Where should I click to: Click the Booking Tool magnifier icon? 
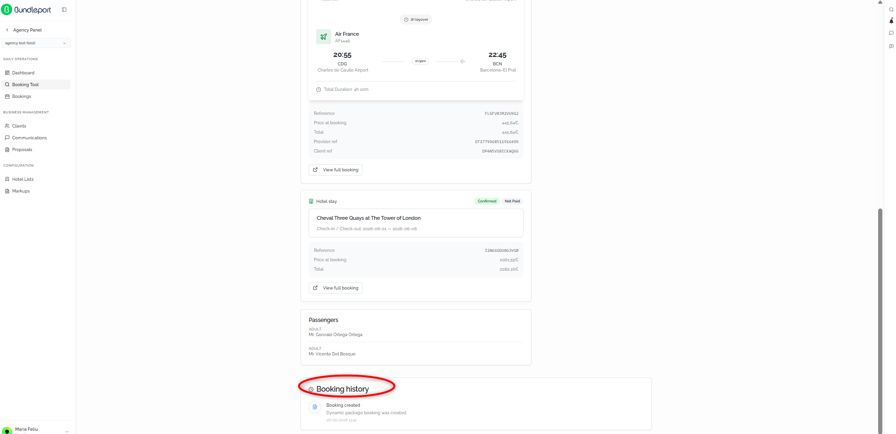(x=7, y=84)
